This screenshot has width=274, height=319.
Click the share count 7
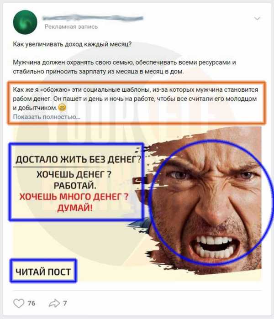click(65, 303)
